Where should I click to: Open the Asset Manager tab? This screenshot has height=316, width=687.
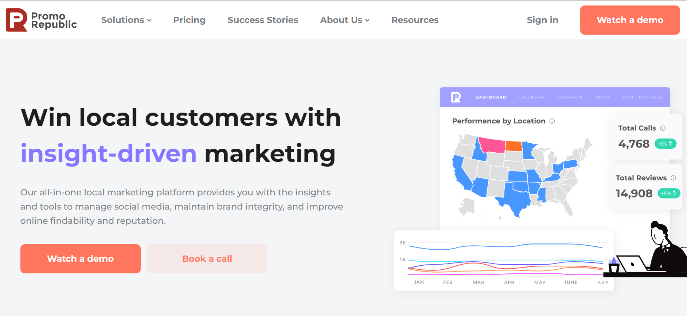click(x=642, y=97)
